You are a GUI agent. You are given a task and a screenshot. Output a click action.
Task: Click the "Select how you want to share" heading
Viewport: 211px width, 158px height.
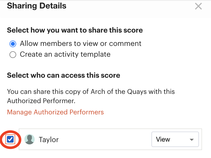coord(75,30)
